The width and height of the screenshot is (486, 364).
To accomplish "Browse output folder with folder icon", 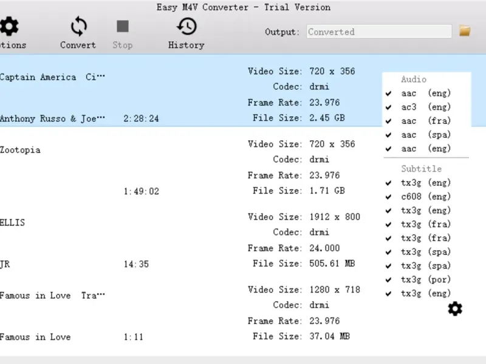I will tap(465, 31).
